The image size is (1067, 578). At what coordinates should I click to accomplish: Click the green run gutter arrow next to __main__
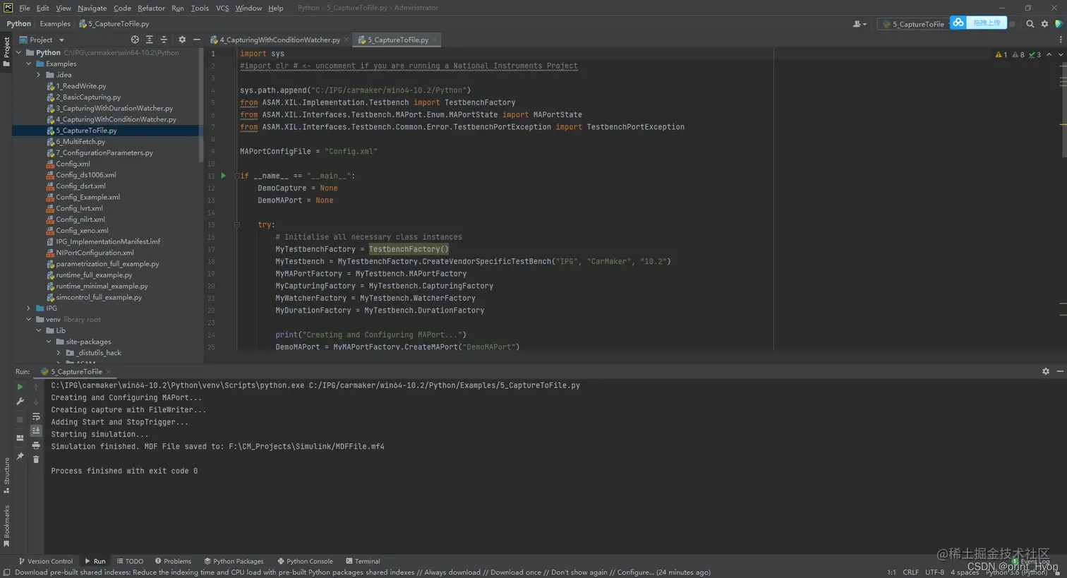(224, 176)
